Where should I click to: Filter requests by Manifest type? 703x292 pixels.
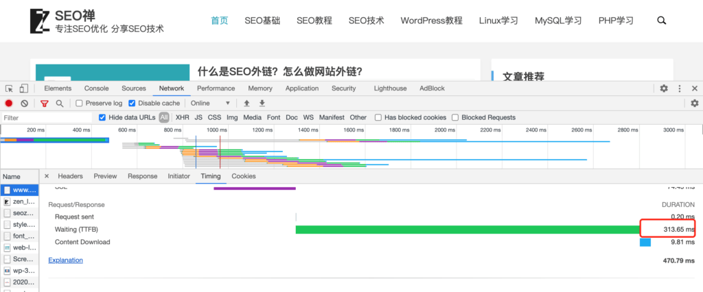pyautogui.click(x=332, y=118)
